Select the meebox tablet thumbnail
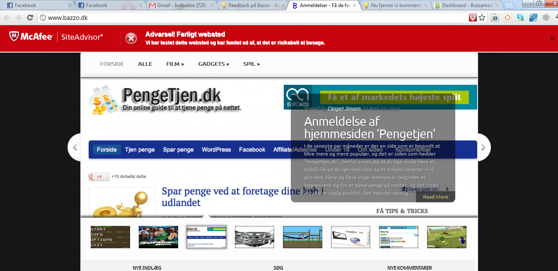Image resolution: width=558 pixels, height=271 pixels. [350, 237]
